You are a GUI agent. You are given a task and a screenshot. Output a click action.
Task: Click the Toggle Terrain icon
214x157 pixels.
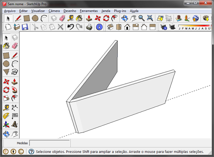[x=169, y=18]
